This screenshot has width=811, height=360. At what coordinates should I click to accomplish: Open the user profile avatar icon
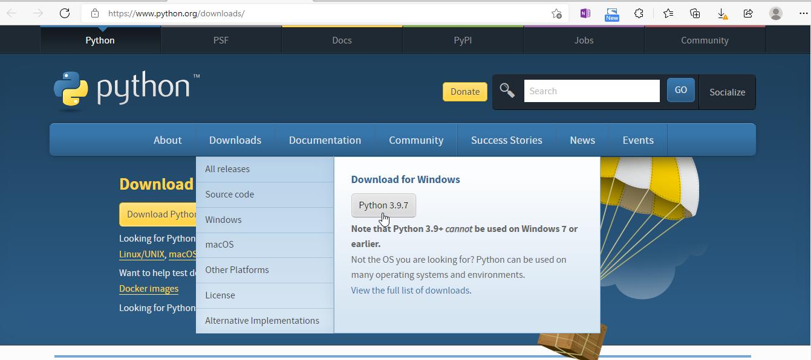click(775, 13)
